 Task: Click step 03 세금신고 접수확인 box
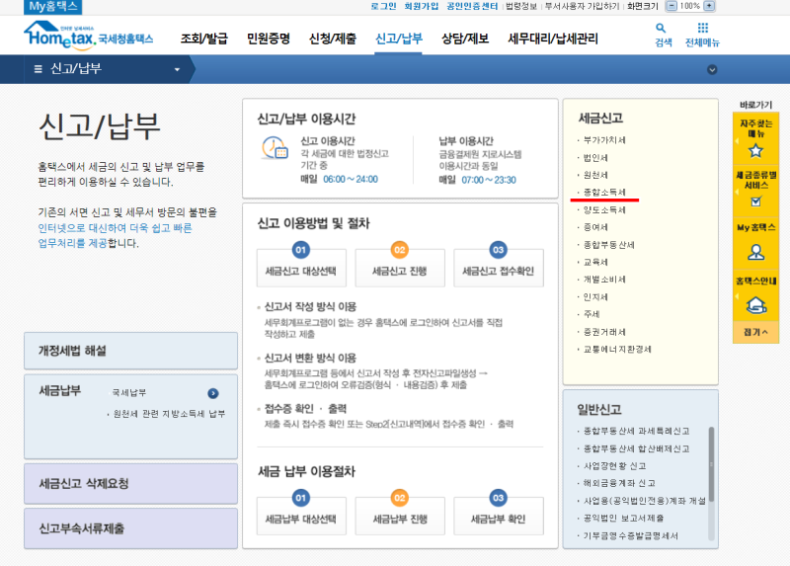[x=499, y=268]
